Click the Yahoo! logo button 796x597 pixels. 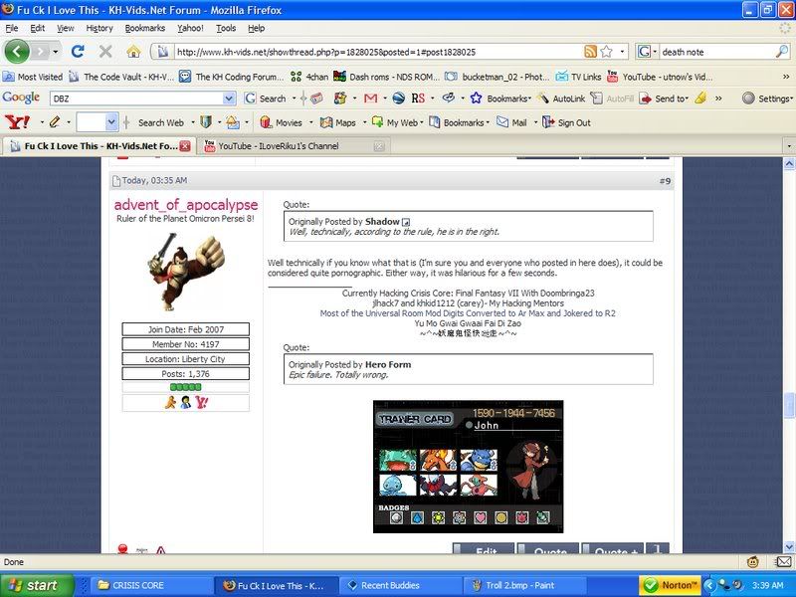pyautogui.click(x=17, y=122)
